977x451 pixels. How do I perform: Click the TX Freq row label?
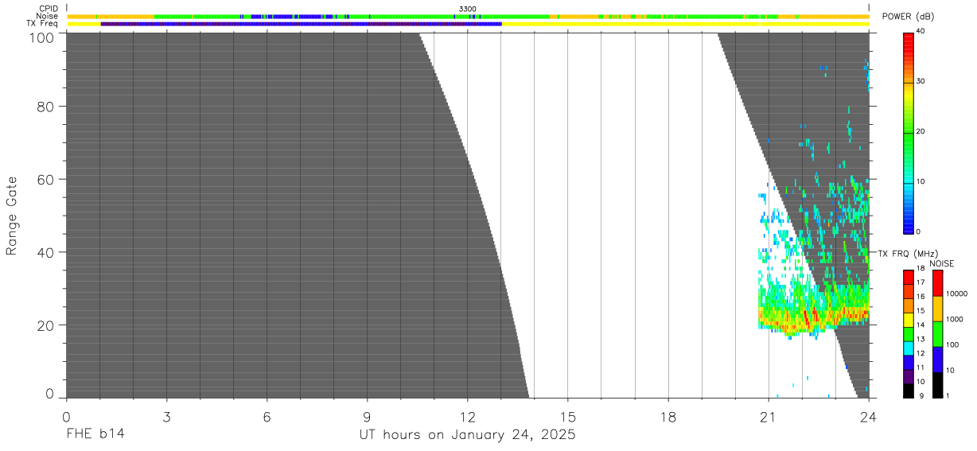pos(42,24)
